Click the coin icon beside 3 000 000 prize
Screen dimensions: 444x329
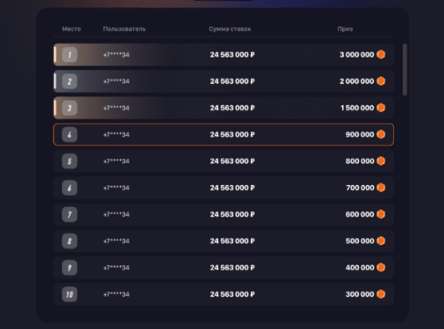coord(381,54)
